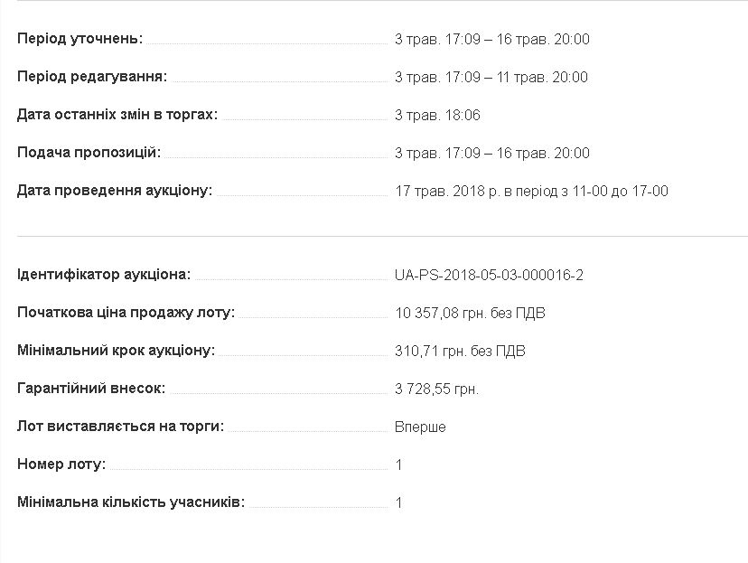Click the minimum step value 310,71 грн.
The width and height of the screenshot is (748, 563).
460,351
